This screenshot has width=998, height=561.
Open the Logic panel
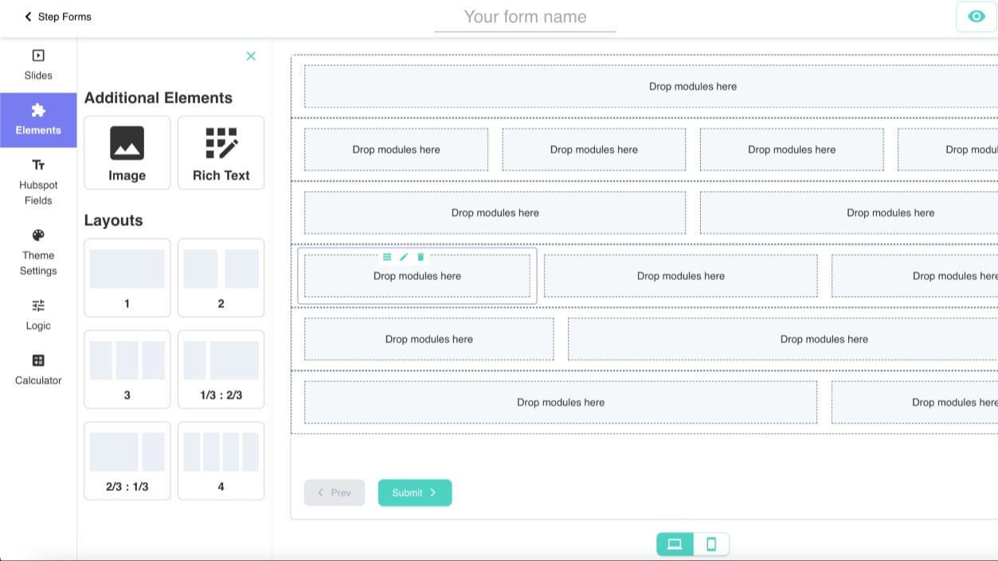[x=37, y=314]
